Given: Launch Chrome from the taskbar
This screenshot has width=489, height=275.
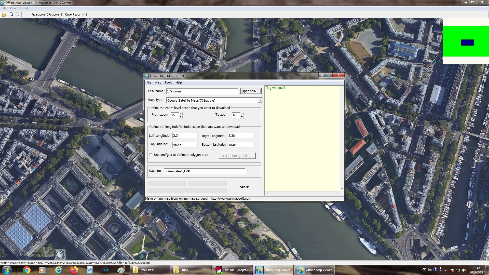Looking at the screenshot, I should (x=27, y=270).
